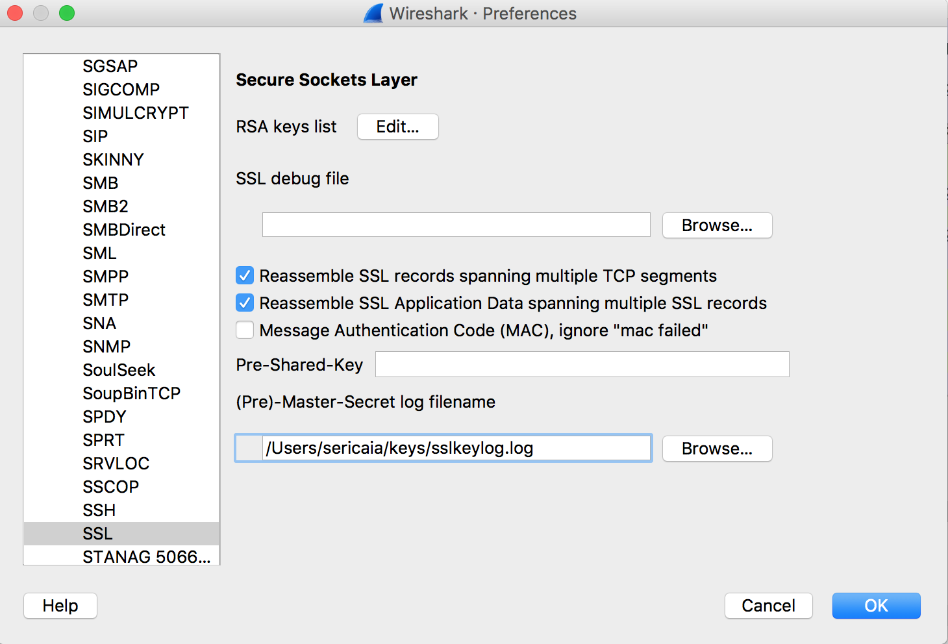
Task: Close the Preferences window with red button
Action: (15, 13)
